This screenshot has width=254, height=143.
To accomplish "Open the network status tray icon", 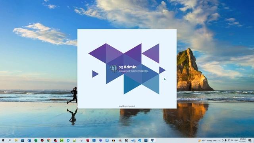I will 229,140.
